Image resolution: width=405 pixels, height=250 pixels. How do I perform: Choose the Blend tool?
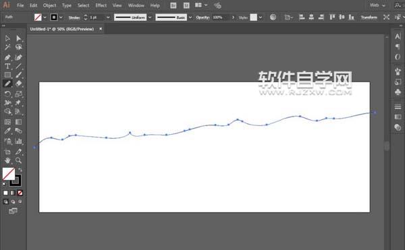pos(18,131)
